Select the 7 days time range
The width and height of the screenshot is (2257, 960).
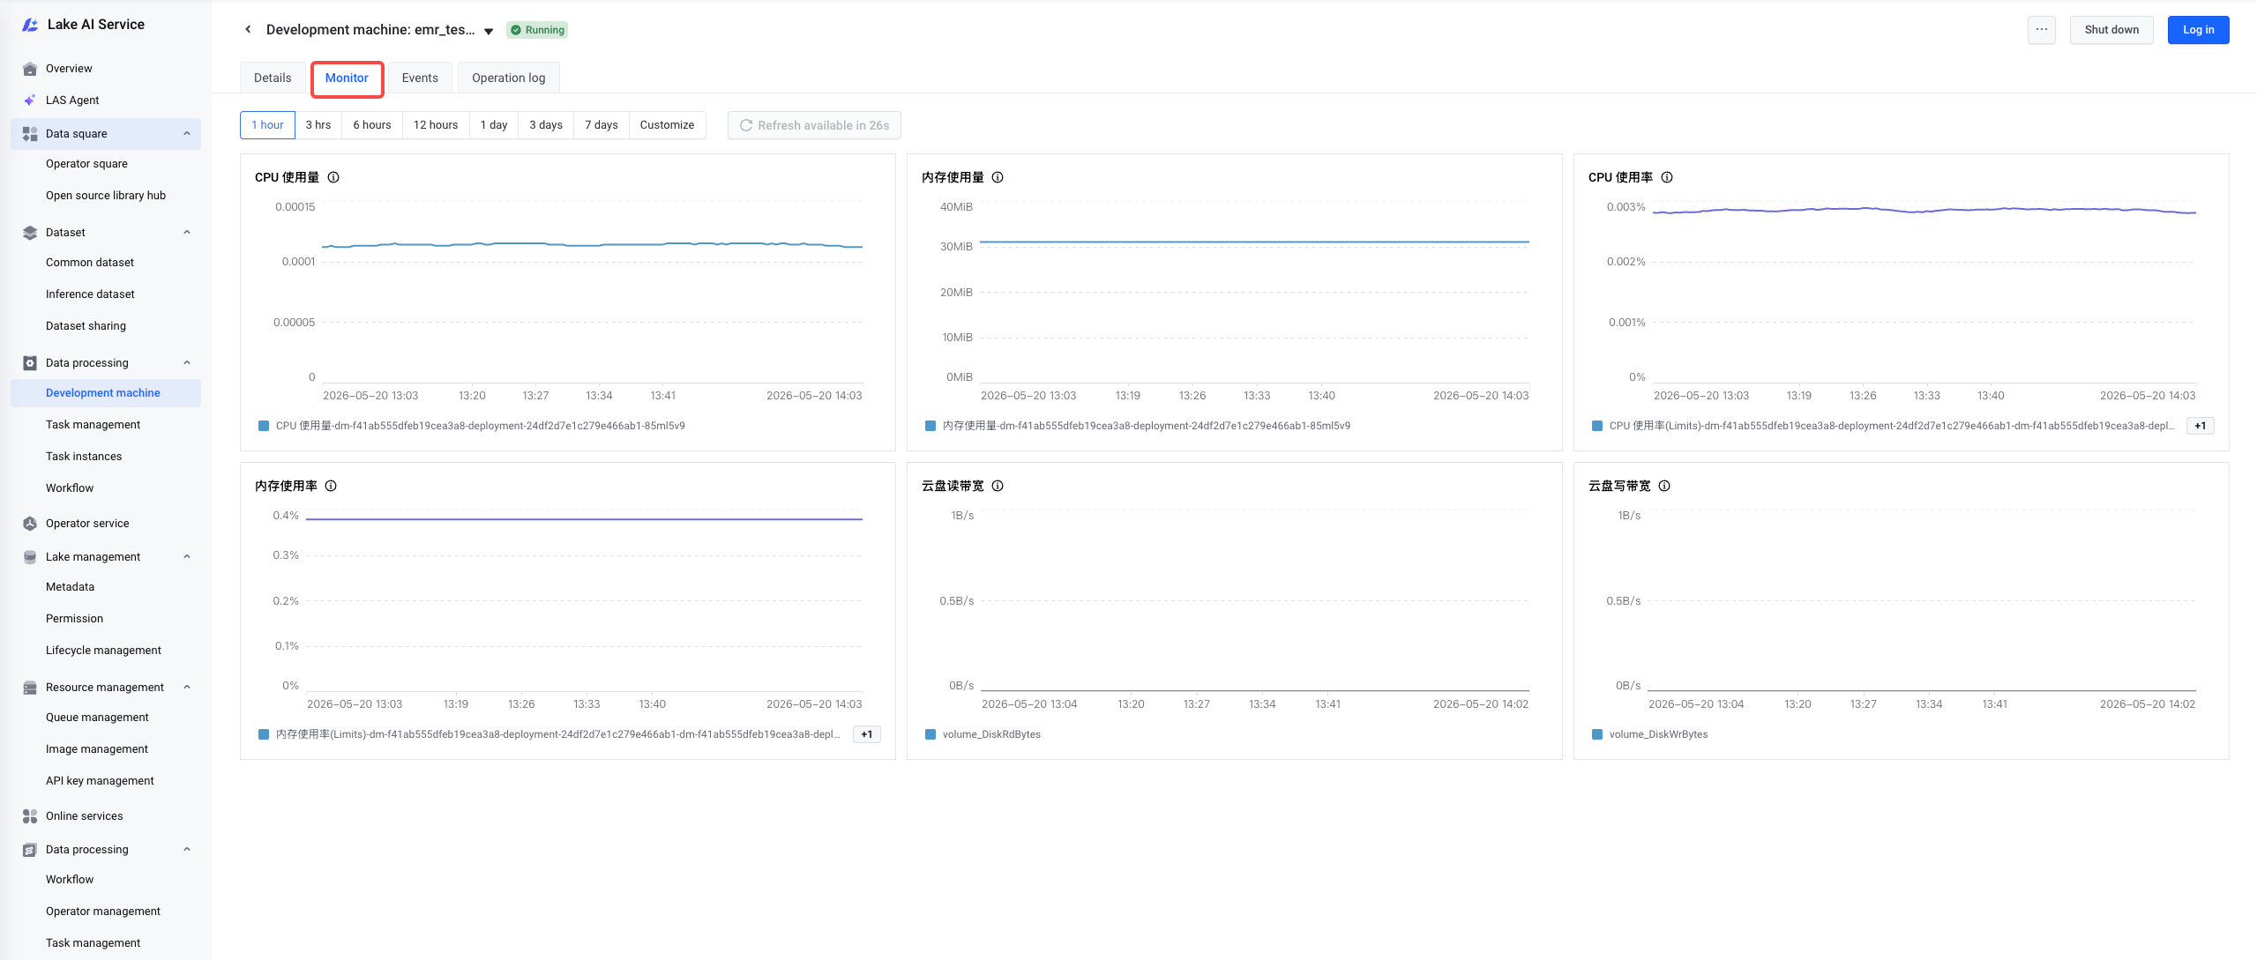click(x=602, y=125)
